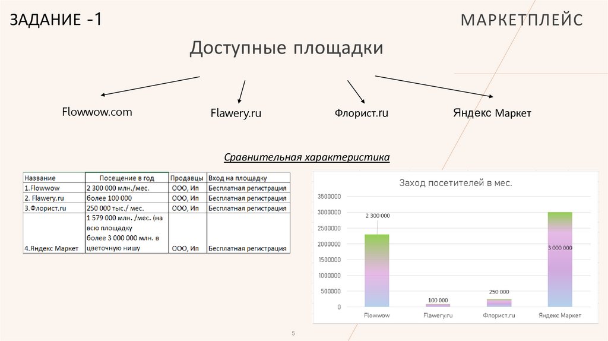Select the "1000000" axis value

click(329, 276)
